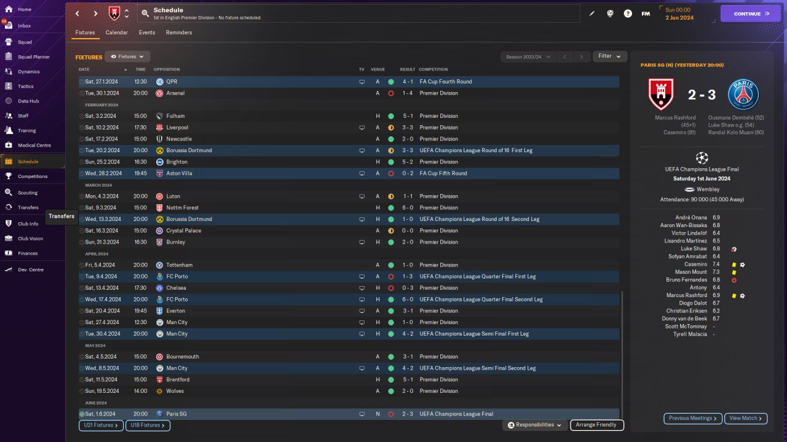
Task: Go forward with the right navigation arrow
Action: (95, 14)
